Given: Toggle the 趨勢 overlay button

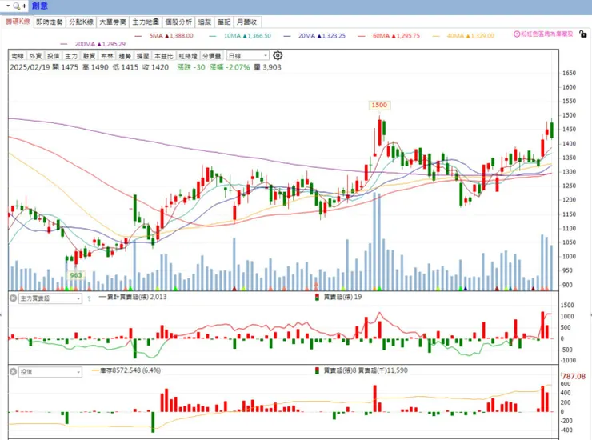Looking at the screenshot, I should [x=125, y=56].
